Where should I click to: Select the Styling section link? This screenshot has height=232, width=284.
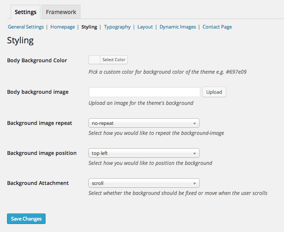coord(89,27)
